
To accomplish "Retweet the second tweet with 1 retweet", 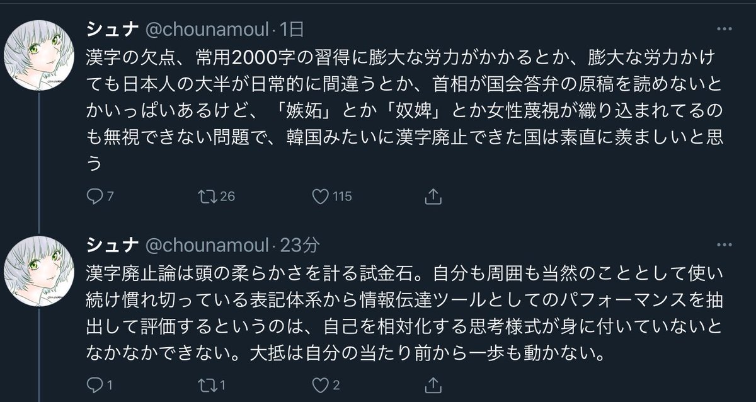I will (206, 383).
